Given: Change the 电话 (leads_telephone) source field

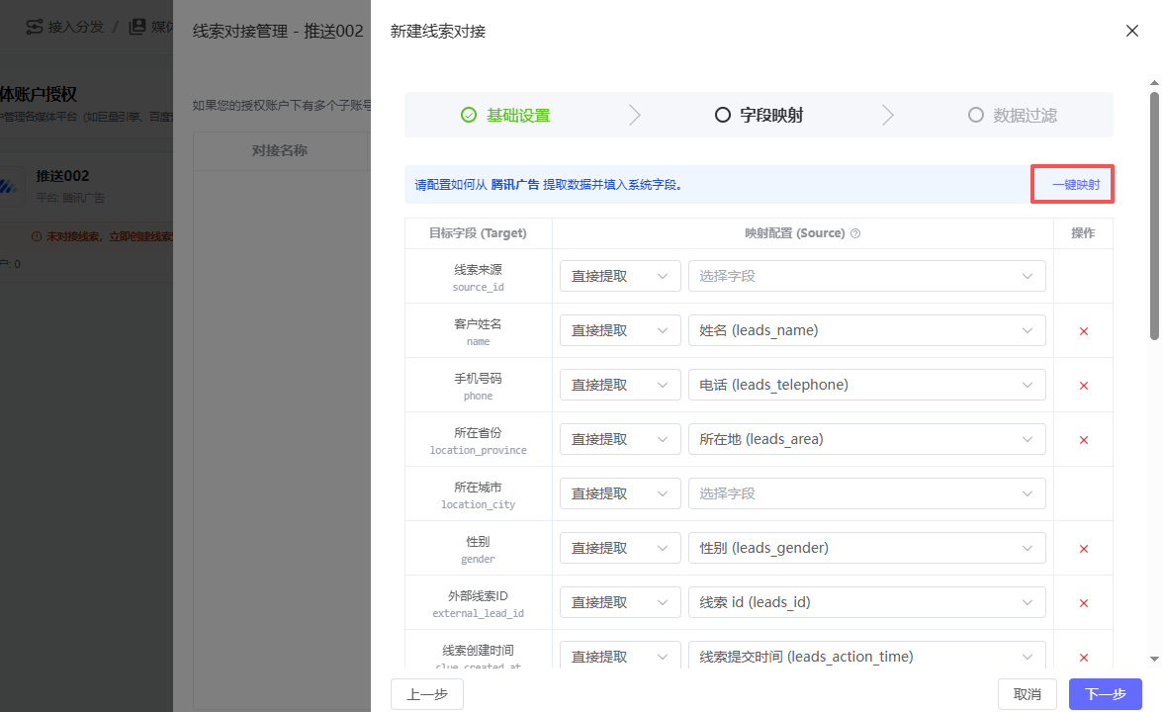Looking at the screenshot, I should click(x=866, y=385).
